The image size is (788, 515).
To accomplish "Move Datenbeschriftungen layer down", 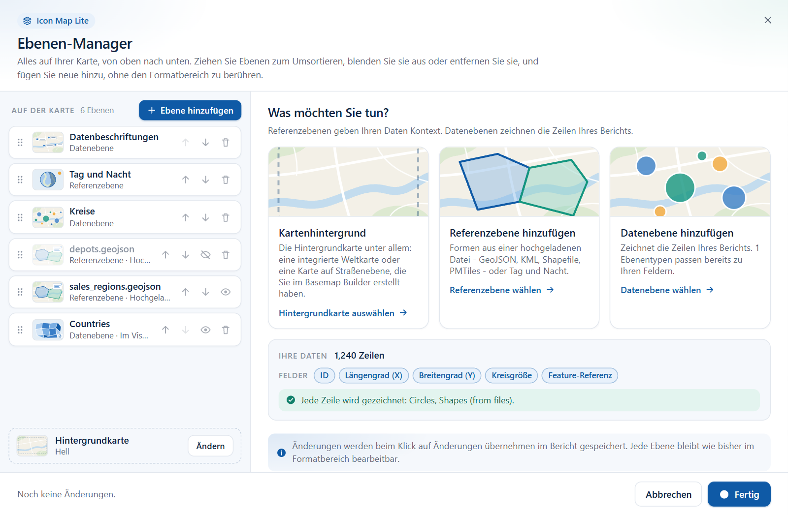I will coord(205,143).
